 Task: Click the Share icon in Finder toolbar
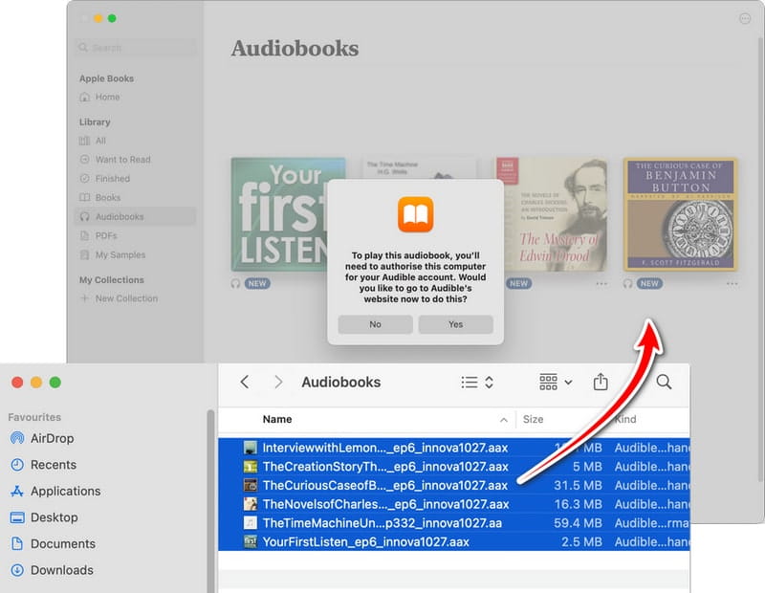point(601,382)
